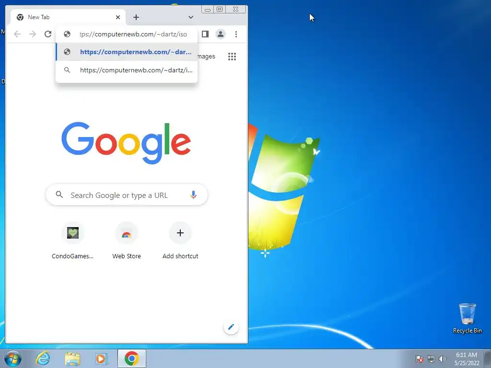The height and width of the screenshot is (368, 491).
Task: Minimize the Chrome window
Action: 208,10
